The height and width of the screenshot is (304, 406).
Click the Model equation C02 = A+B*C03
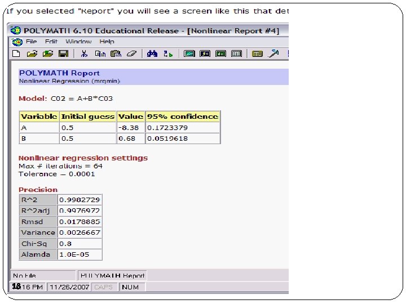pyautogui.click(x=82, y=99)
